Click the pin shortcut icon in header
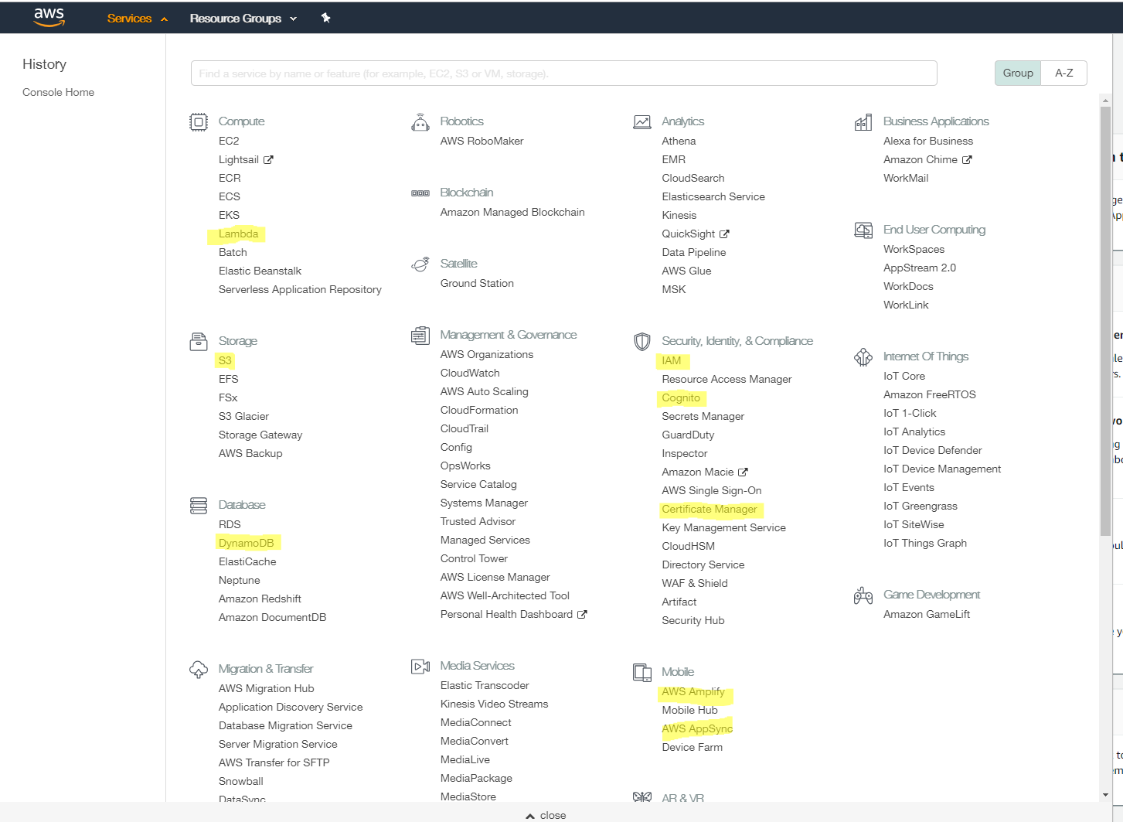This screenshot has width=1123, height=822. click(x=326, y=18)
